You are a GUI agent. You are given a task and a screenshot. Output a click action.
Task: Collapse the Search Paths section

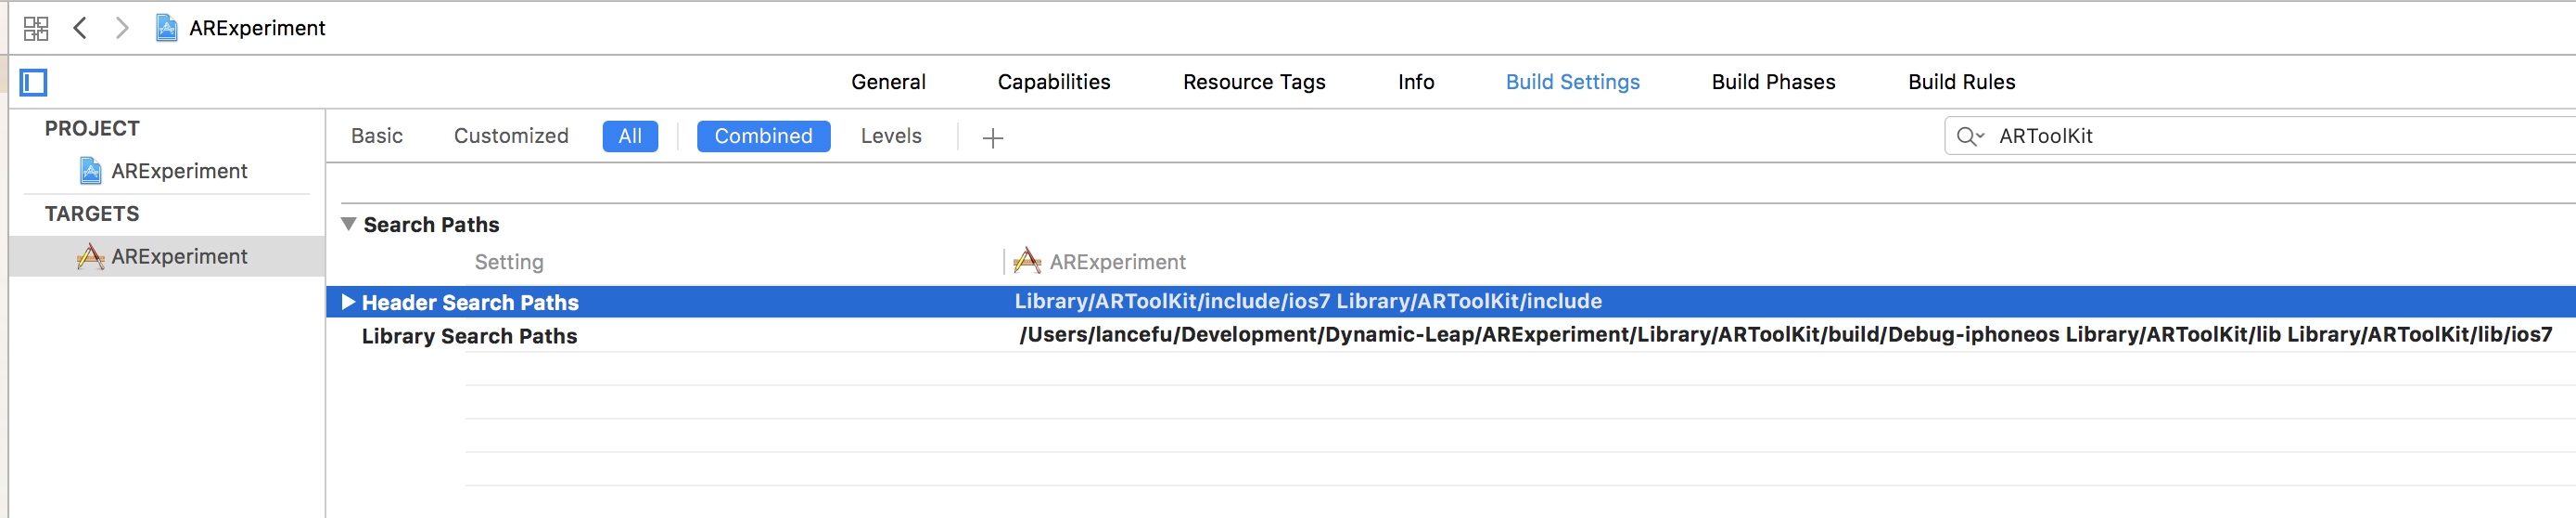(349, 225)
